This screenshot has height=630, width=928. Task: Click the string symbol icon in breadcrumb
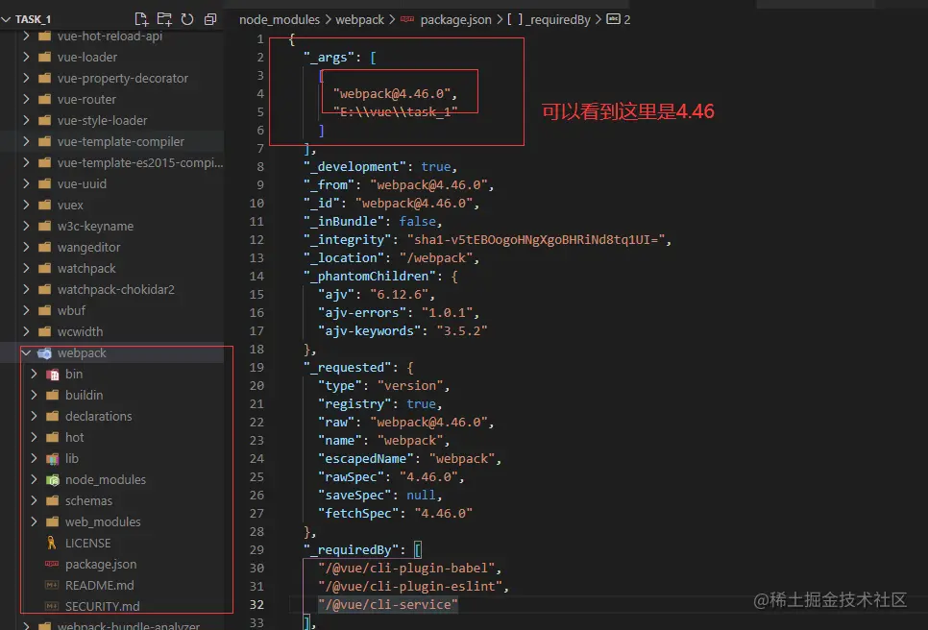613,19
